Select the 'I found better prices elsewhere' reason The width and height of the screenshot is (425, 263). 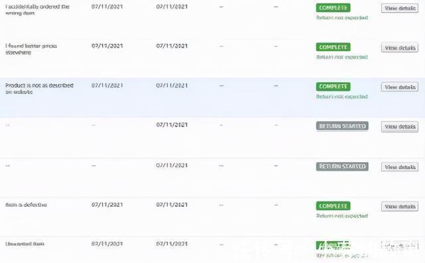31,49
